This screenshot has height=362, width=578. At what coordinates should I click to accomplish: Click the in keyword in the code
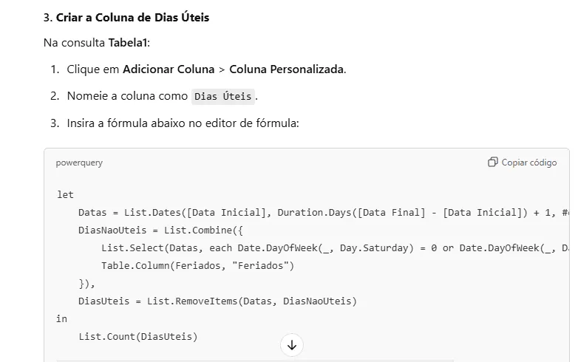tap(61, 318)
